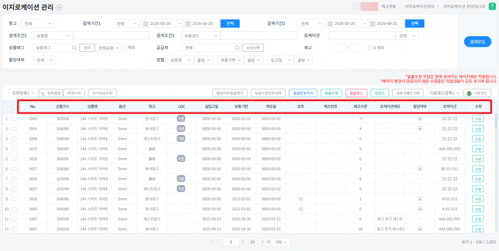Click the page number field showing 1
The height and width of the screenshot is (251, 499).
coord(231,242)
